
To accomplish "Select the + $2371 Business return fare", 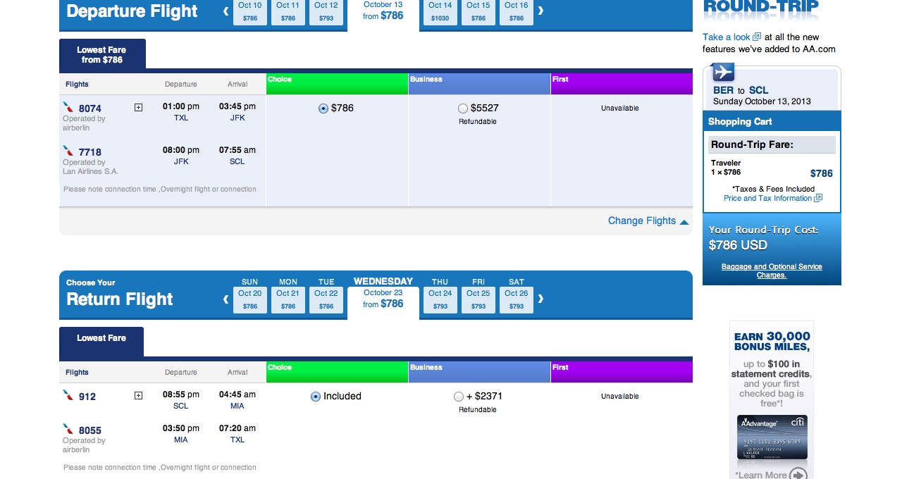I will point(459,397).
